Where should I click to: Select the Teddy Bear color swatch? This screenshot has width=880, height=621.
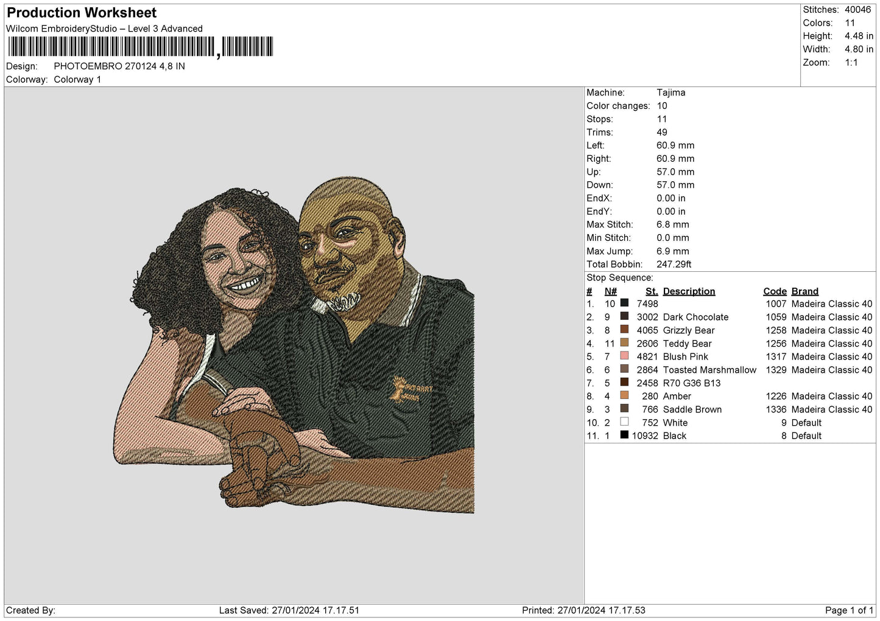[624, 343]
